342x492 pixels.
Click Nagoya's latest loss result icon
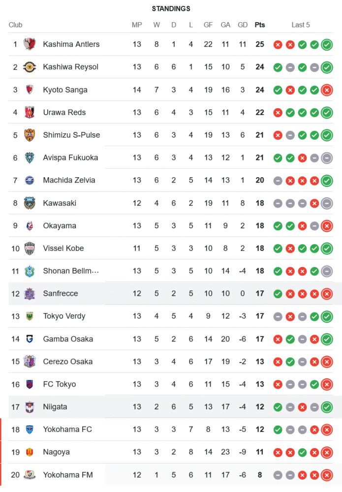click(326, 452)
